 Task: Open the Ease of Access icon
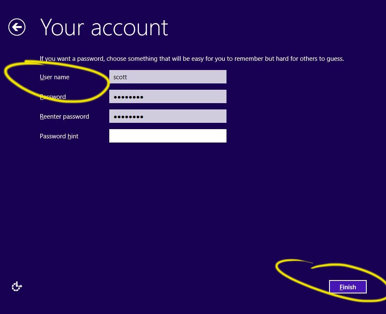[x=17, y=286]
